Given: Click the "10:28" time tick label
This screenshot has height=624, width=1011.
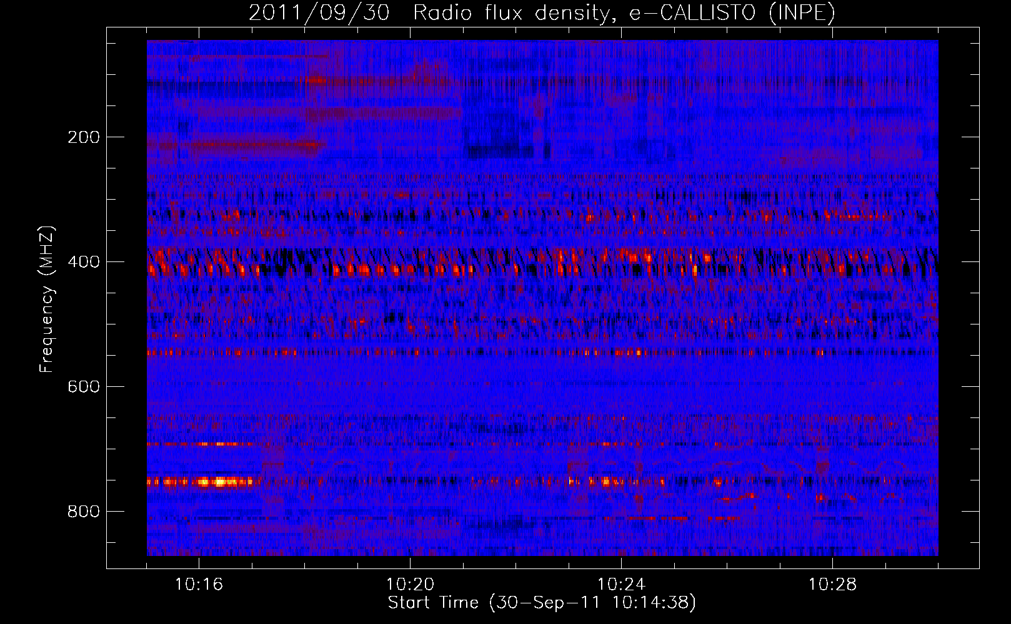Looking at the screenshot, I should click(832, 585).
